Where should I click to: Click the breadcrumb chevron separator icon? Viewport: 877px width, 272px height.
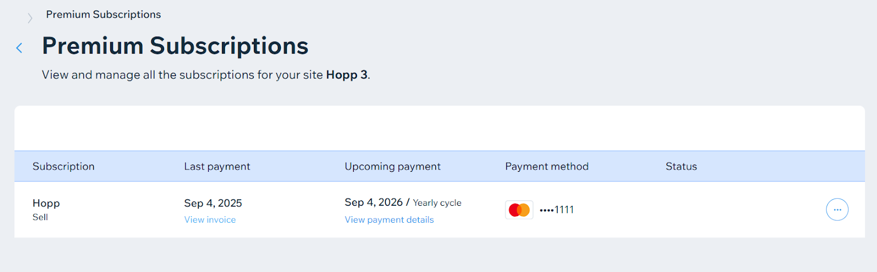pyautogui.click(x=30, y=18)
